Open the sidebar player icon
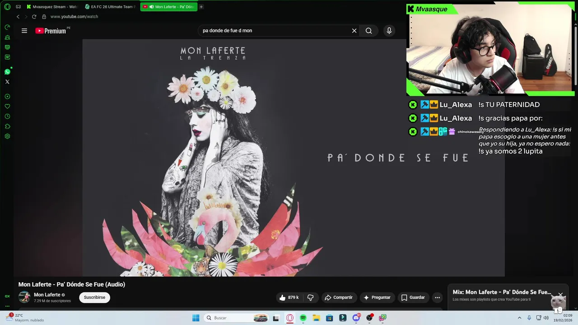 click(x=7, y=97)
